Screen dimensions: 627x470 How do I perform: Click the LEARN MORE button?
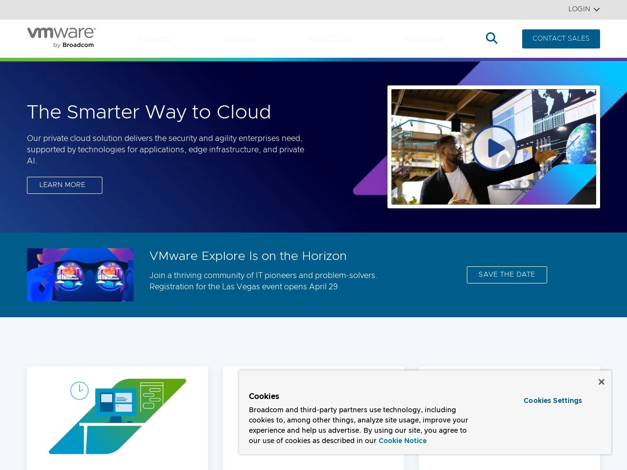pyautogui.click(x=65, y=185)
